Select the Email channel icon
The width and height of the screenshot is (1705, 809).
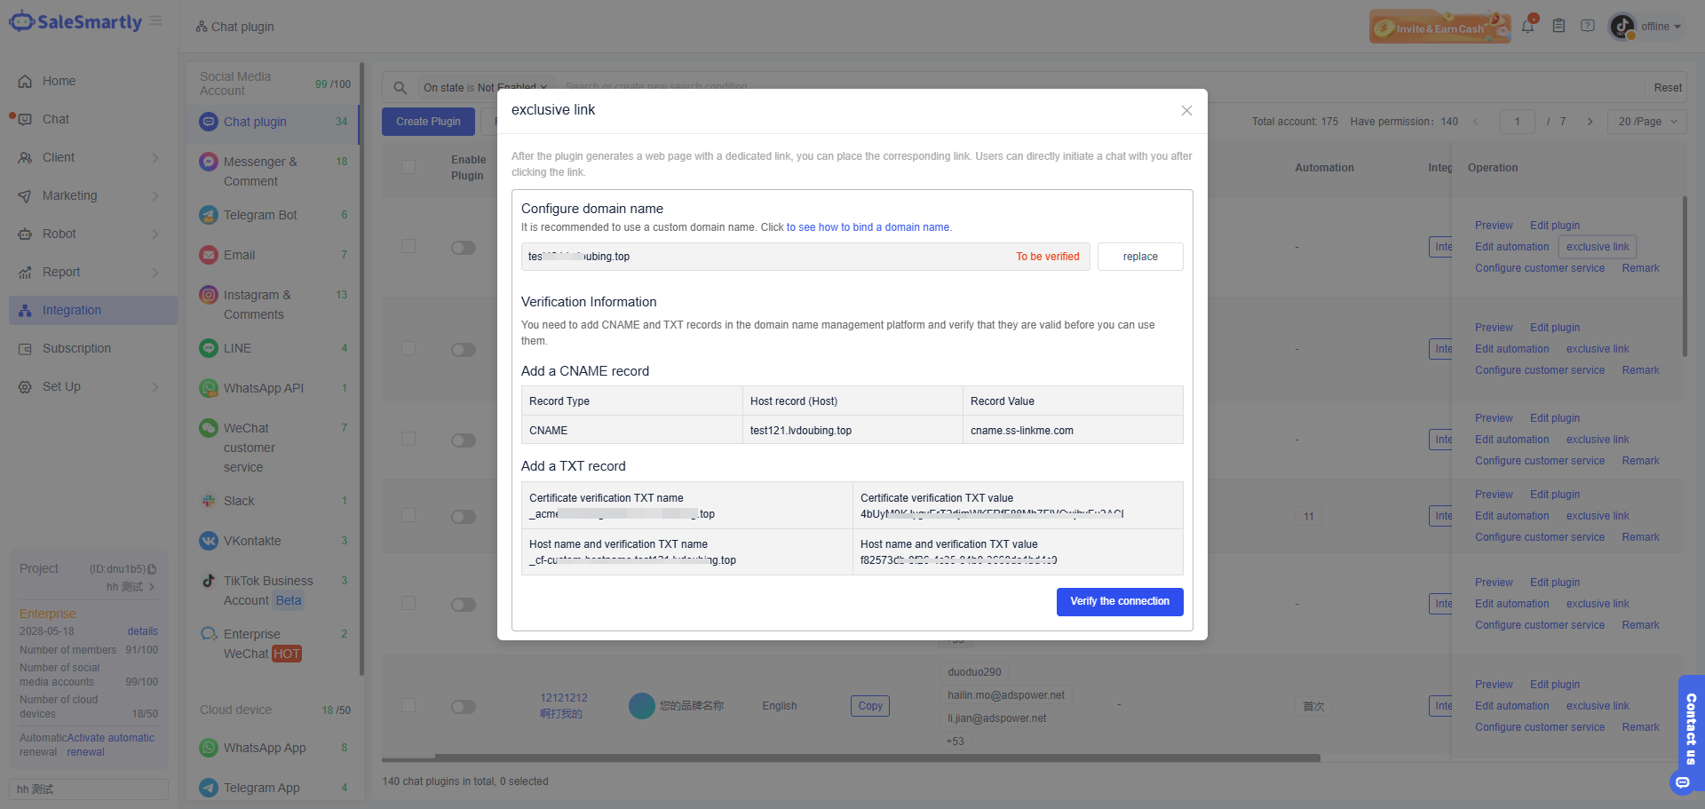pyautogui.click(x=209, y=255)
